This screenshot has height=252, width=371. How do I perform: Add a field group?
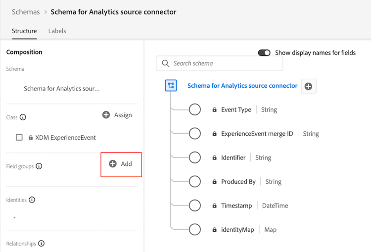click(121, 164)
